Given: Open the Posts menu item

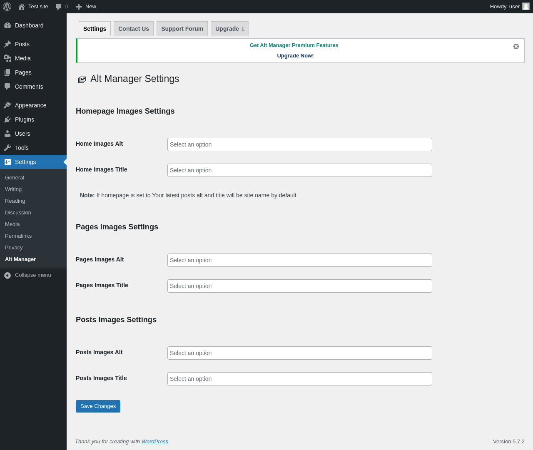Looking at the screenshot, I should pyautogui.click(x=33, y=44).
